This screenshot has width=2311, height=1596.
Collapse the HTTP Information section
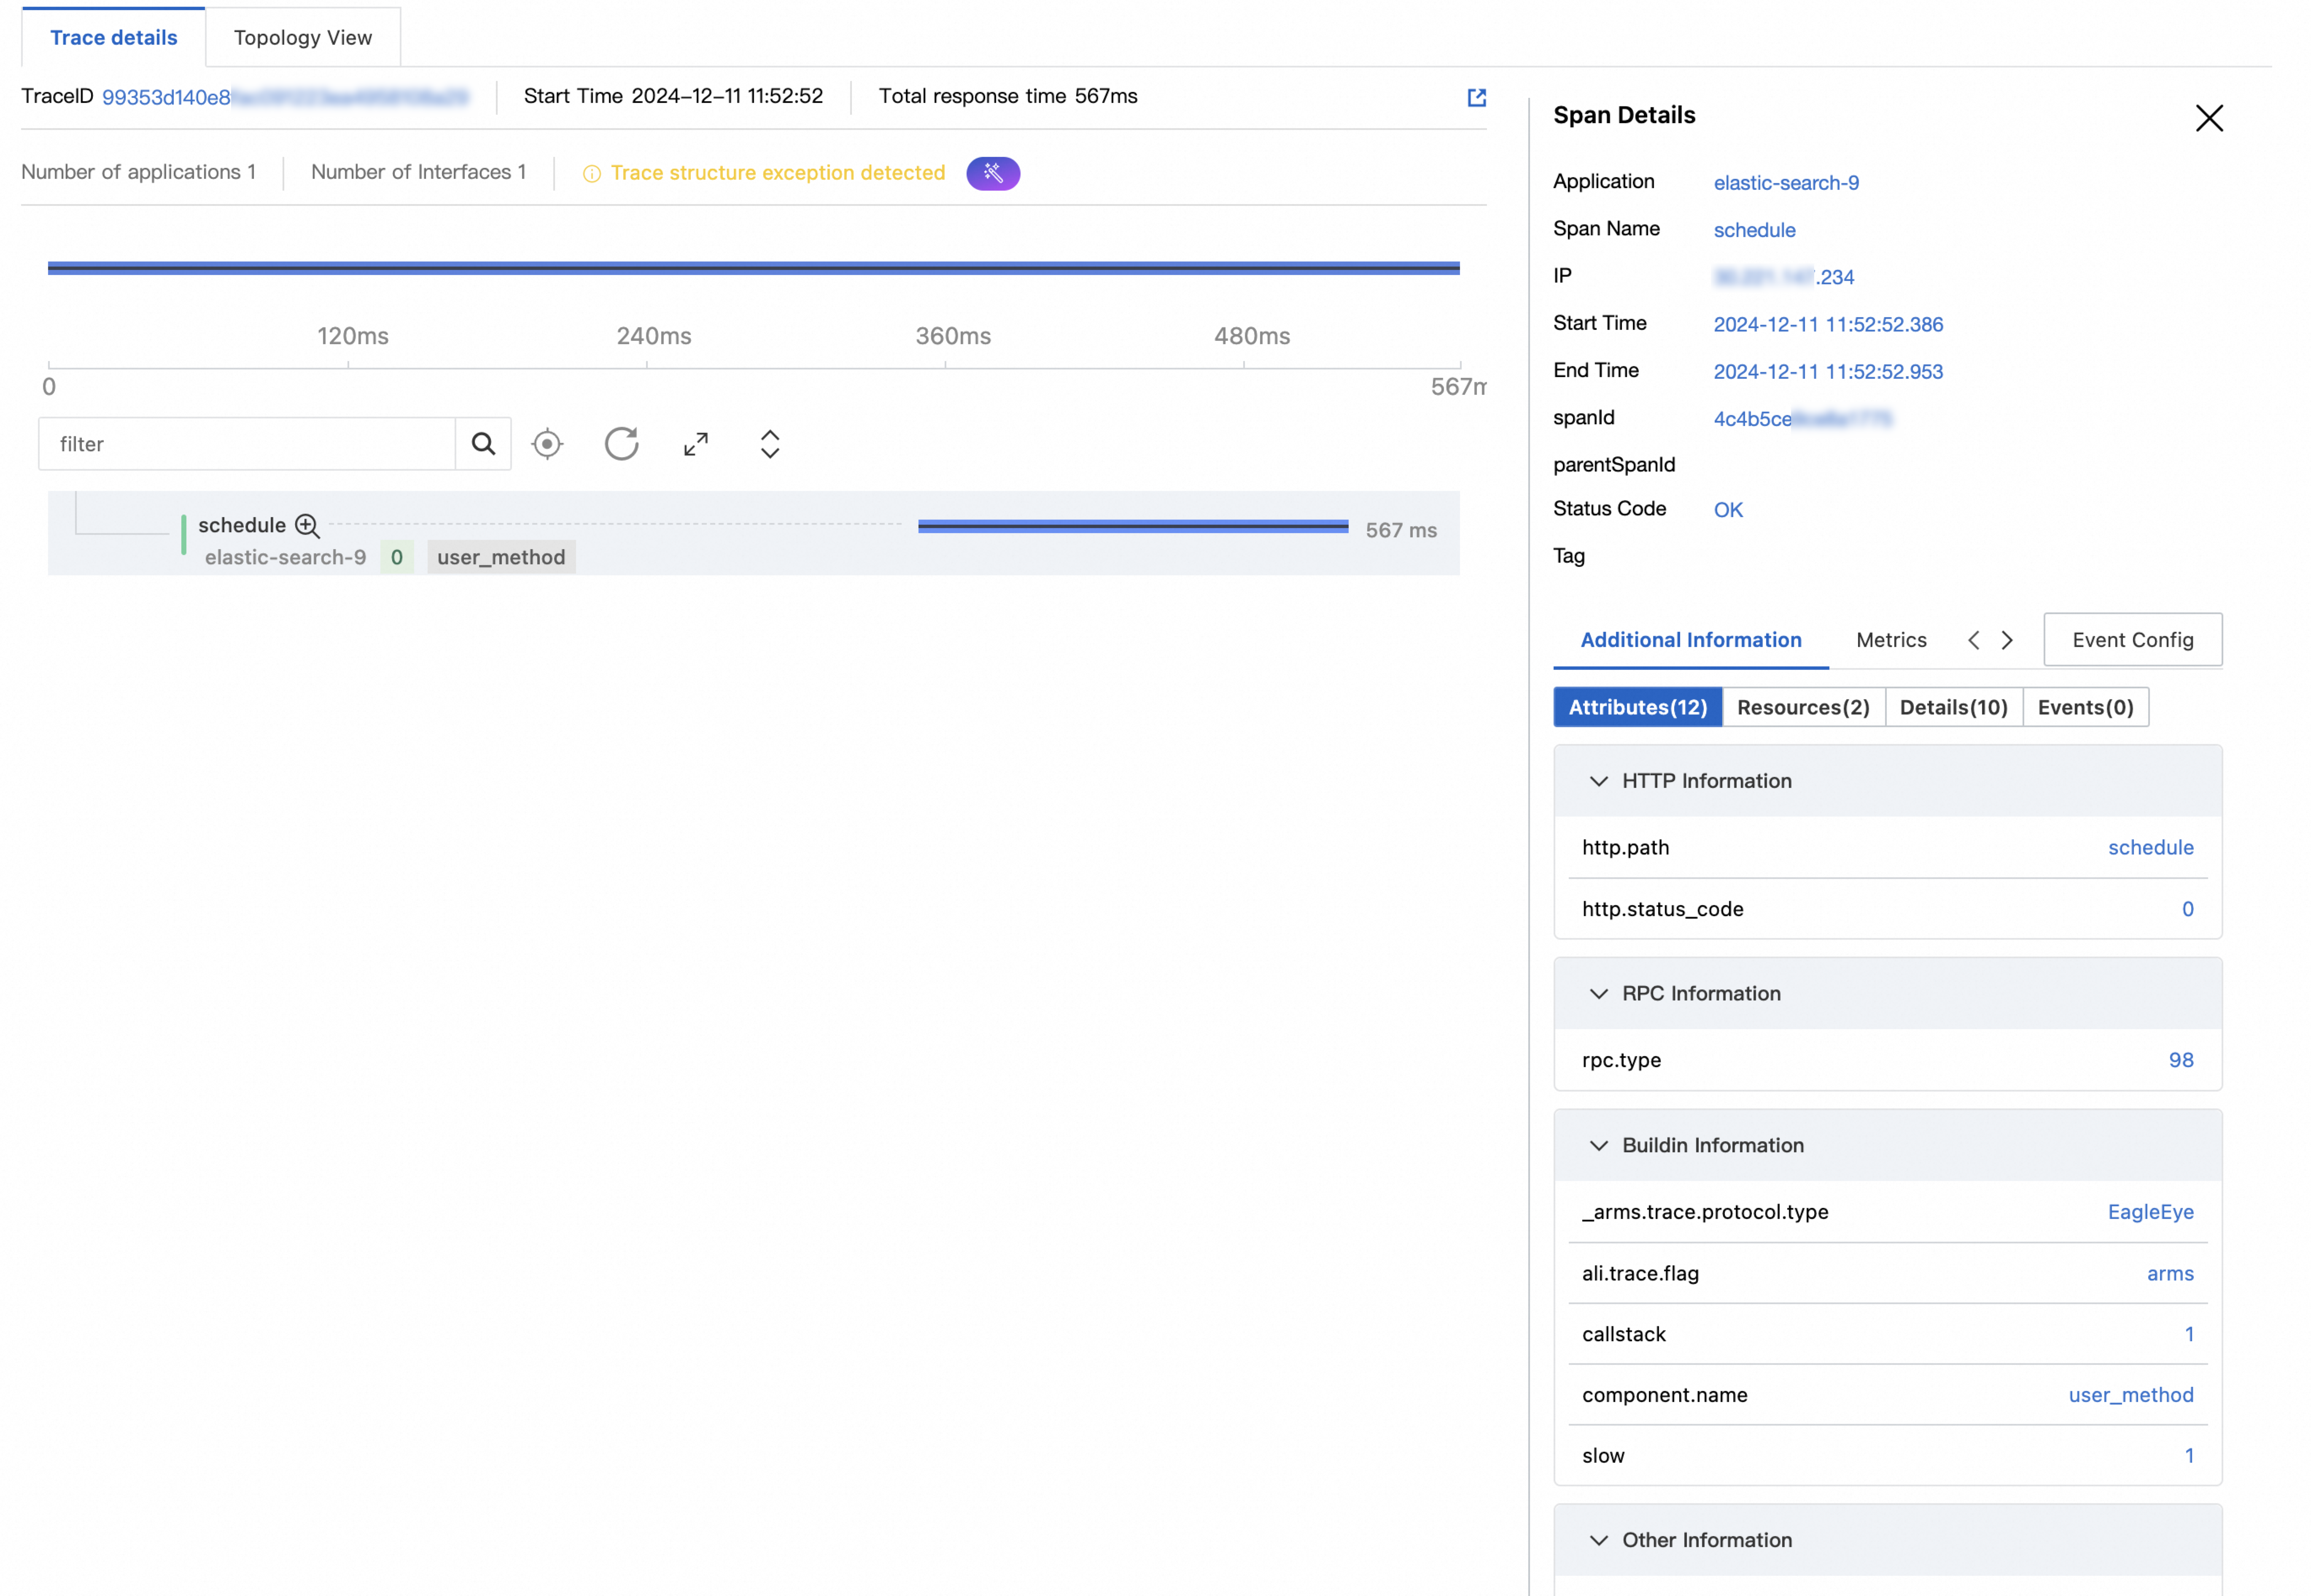click(1598, 781)
